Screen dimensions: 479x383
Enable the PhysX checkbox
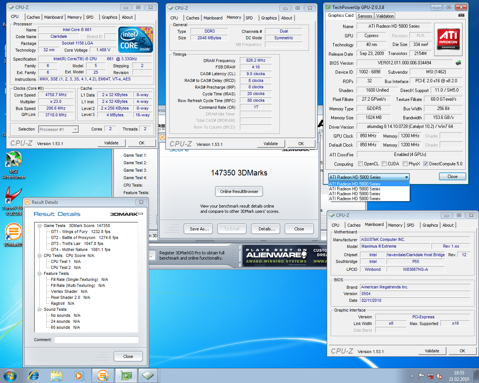[x=405, y=164]
